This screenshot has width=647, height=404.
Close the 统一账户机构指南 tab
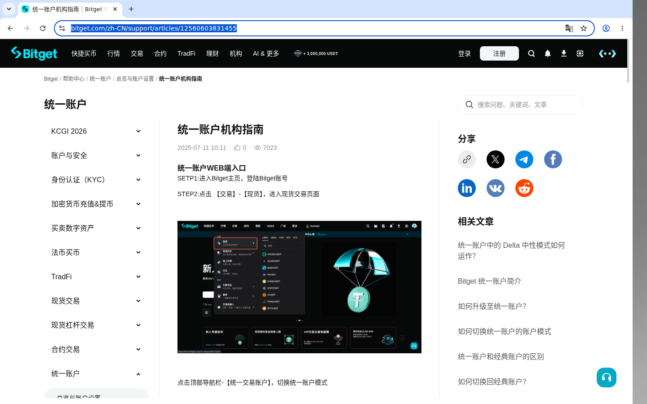(x=115, y=9)
